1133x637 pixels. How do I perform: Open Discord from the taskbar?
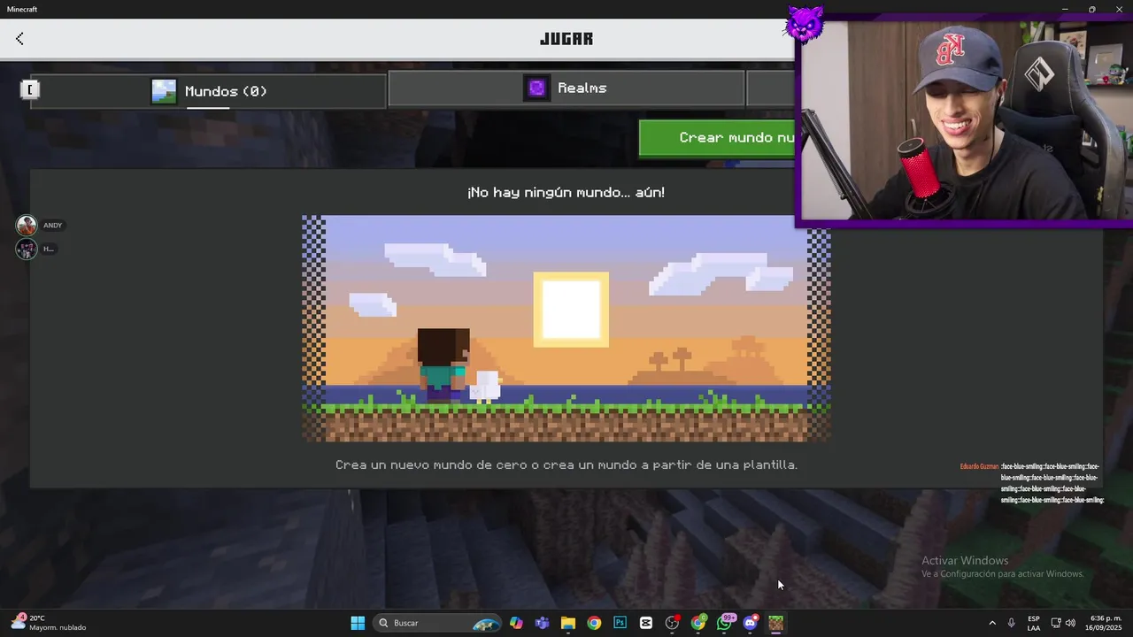pyautogui.click(x=751, y=623)
